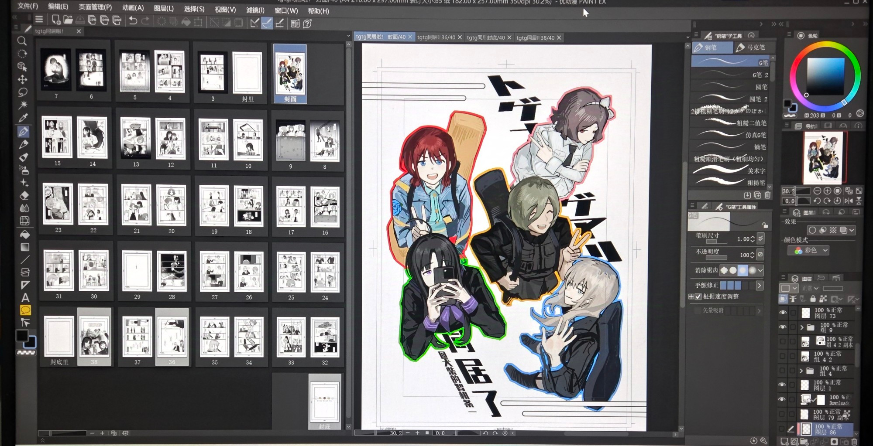Select page 15 thumbnail in page manager

pyautogui.click(x=57, y=138)
